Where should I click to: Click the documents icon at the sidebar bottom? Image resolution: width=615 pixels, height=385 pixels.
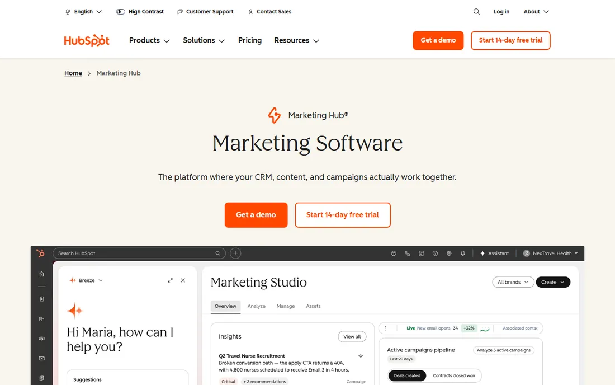point(41,378)
